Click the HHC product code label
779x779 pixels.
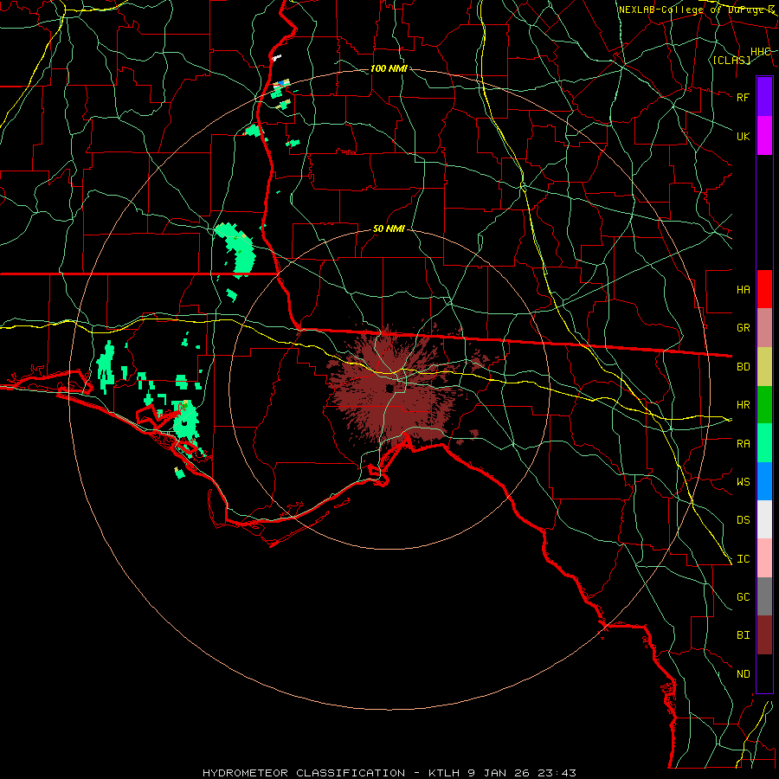pos(761,52)
